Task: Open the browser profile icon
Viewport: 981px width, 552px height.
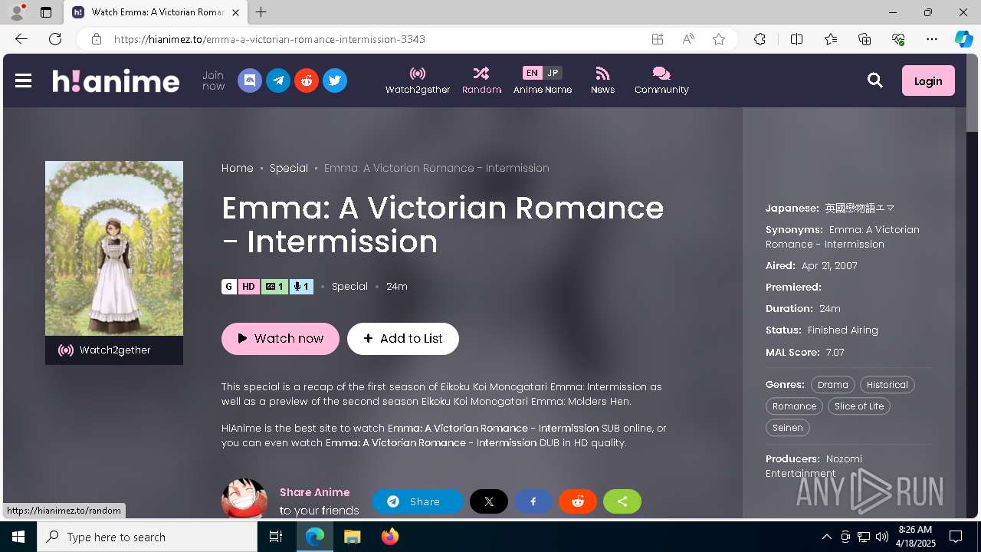Action: pyautogui.click(x=17, y=12)
